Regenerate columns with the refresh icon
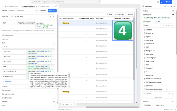The image size is (177, 111). (x=169, y=26)
